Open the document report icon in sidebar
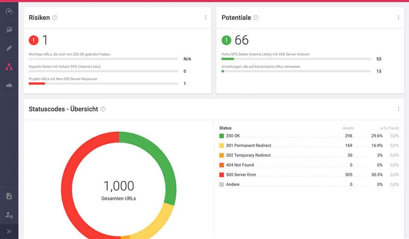The width and height of the screenshot is (409, 239). pyautogui.click(x=9, y=196)
